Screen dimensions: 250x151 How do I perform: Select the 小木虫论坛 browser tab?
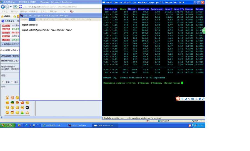pos(10,21)
